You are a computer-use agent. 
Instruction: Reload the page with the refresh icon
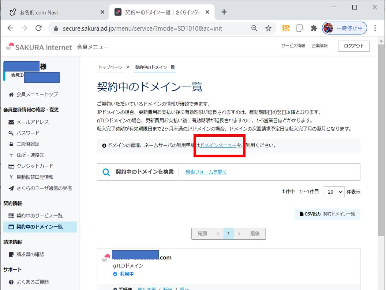(38, 28)
